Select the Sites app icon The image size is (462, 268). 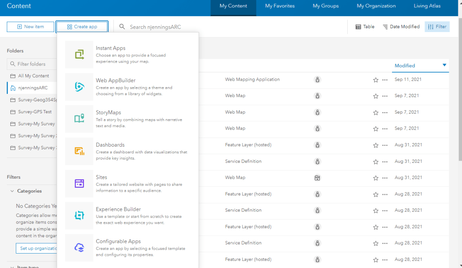(79, 183)
